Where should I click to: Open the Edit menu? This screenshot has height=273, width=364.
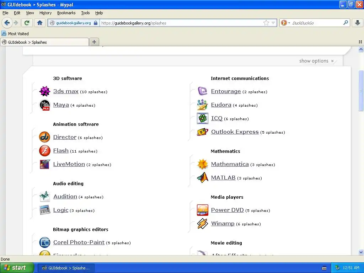point(17,13)
